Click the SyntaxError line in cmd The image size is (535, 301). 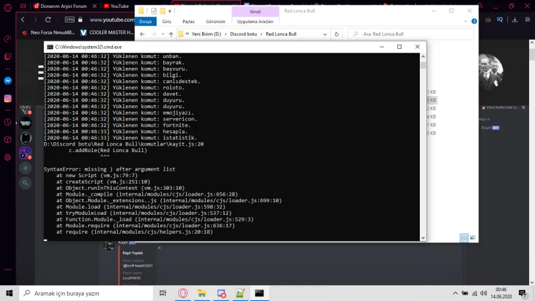[109, 169]
